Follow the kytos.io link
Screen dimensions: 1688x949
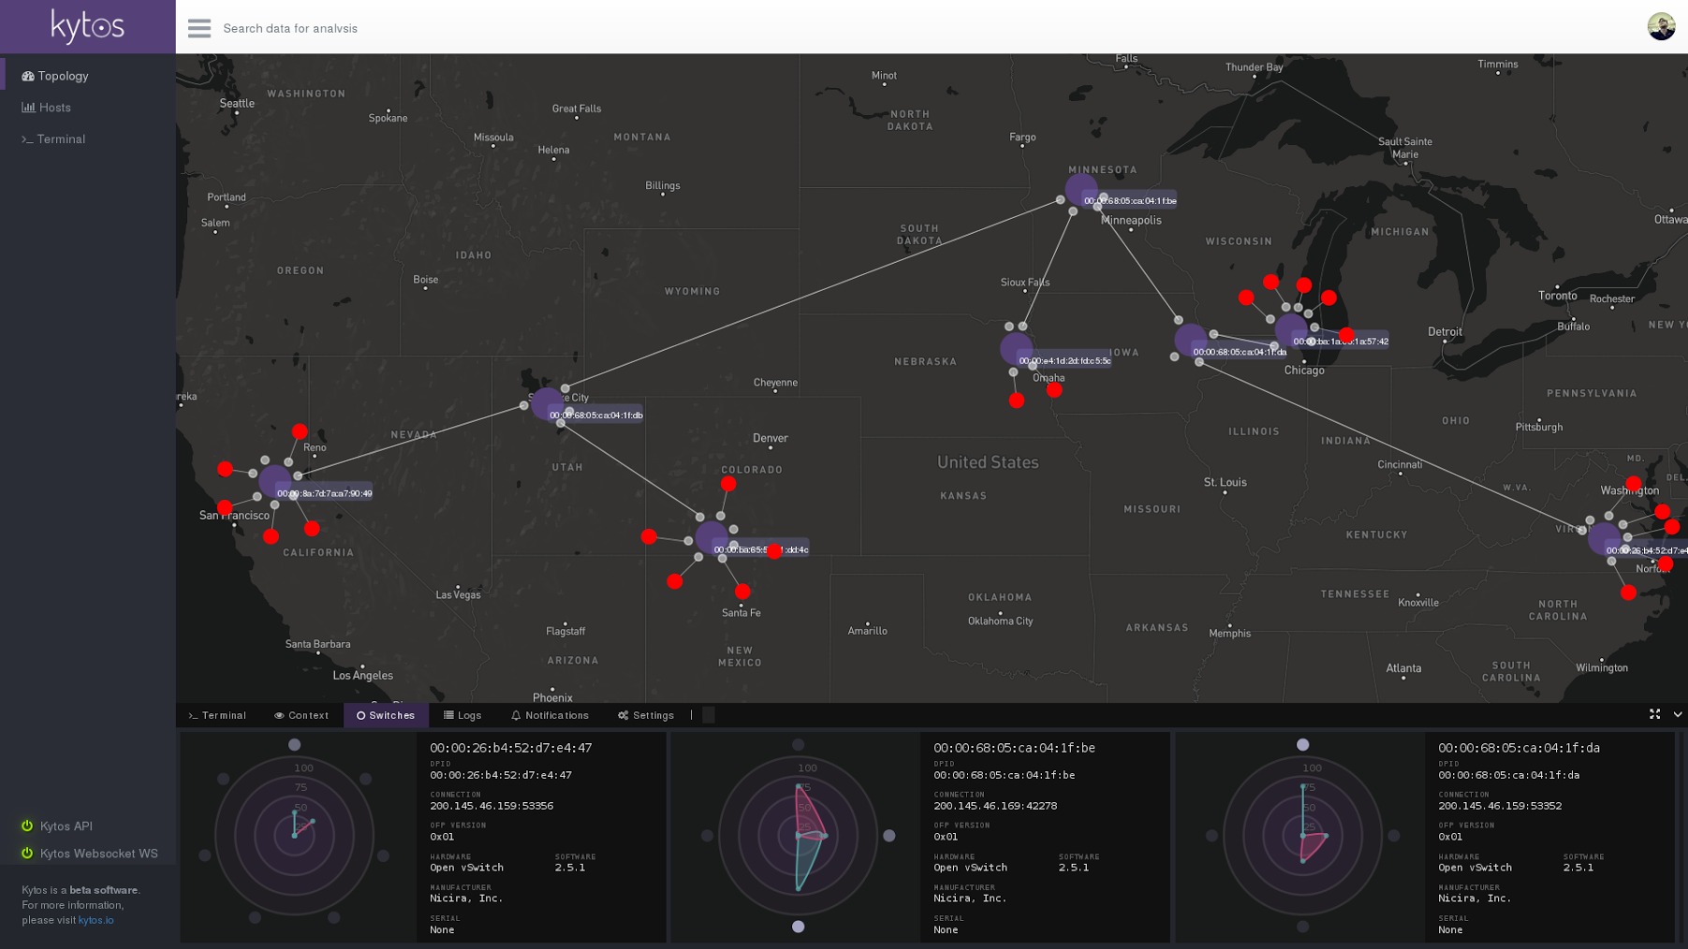coord(95,920)
